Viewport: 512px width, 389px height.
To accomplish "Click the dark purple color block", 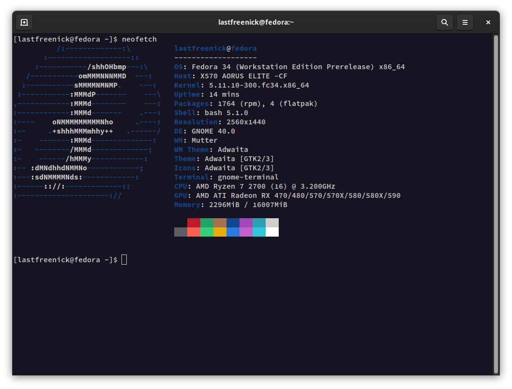I will 246,223.
